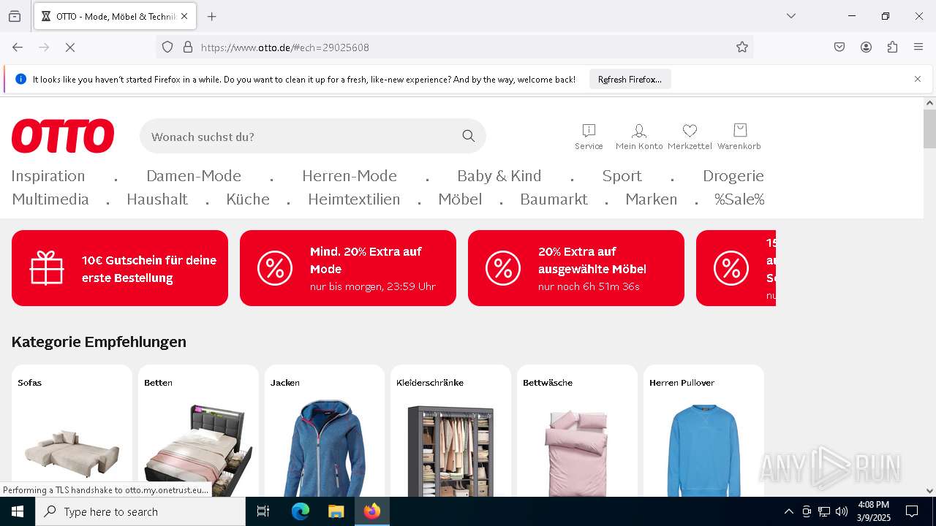Open the network tray icon
Viewport: 936px width, 526px height.
(824, 511)
